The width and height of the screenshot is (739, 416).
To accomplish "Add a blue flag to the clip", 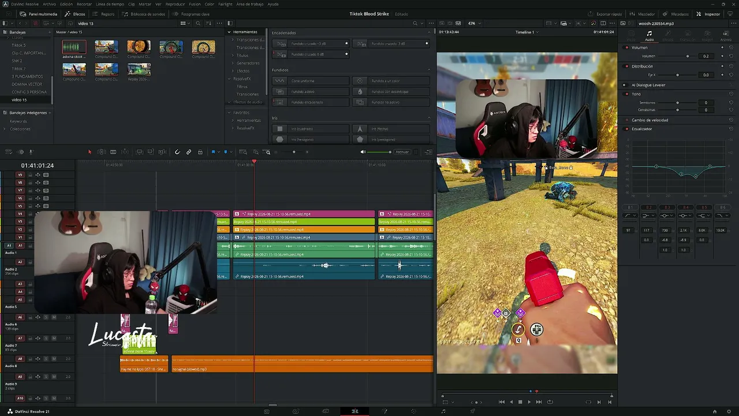I will click(213, 152).
